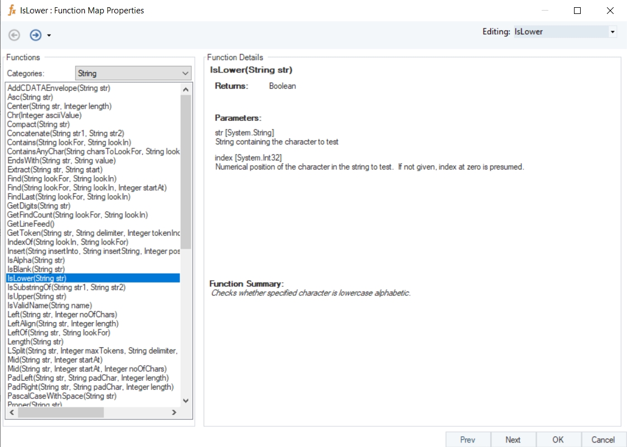627x447 pixels.
Task: Expand the Editing IsLower dropdown
Action: pyautogui.click(x=612, y=32)
